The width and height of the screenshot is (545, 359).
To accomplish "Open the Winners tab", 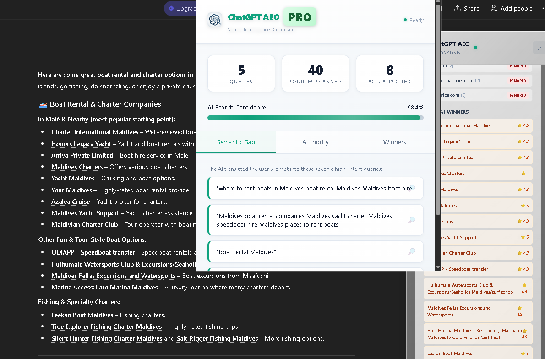I will 394,142.
